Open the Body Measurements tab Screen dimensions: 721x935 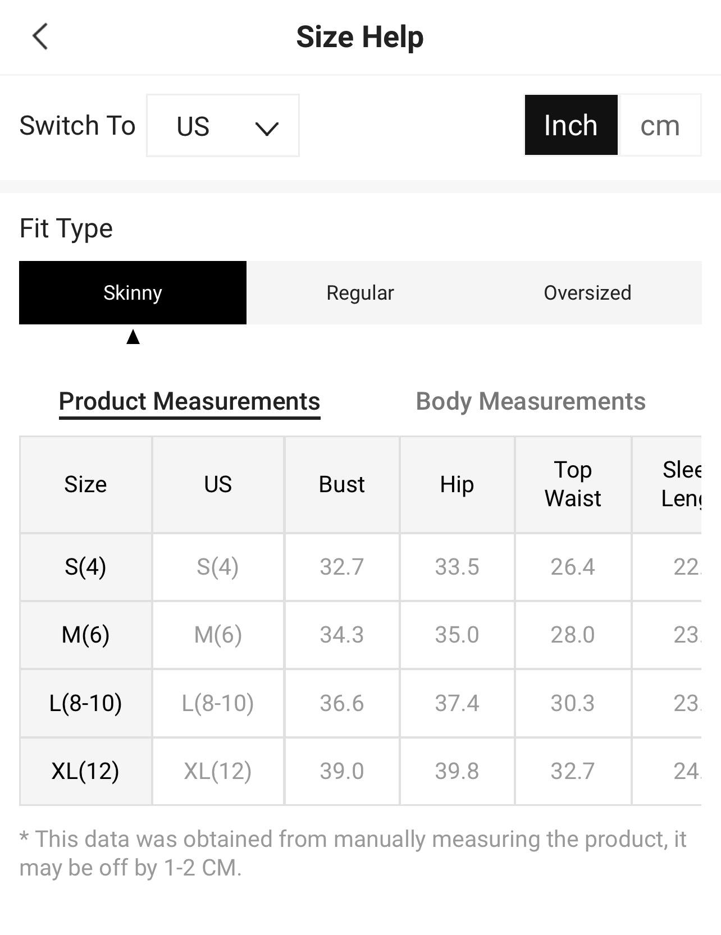[x=531, y=401]
